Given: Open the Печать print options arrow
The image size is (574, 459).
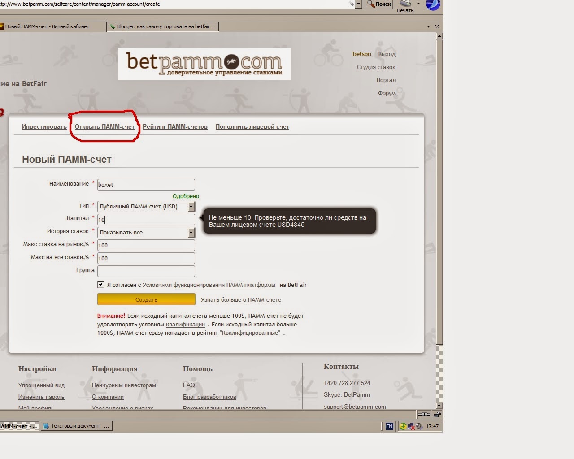Looking at the screenshot, I should coord(418,4).
